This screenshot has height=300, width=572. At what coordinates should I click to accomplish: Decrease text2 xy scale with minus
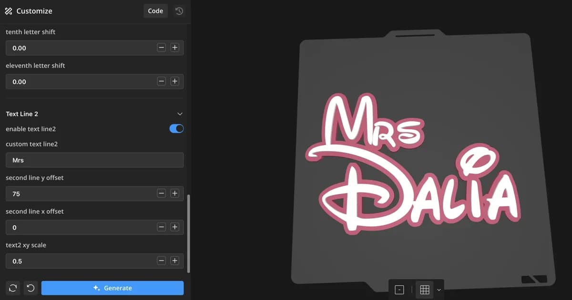click(x=162, y=261)
